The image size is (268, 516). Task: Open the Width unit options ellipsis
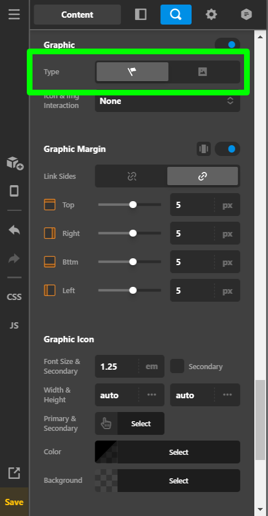coord(152,394)
